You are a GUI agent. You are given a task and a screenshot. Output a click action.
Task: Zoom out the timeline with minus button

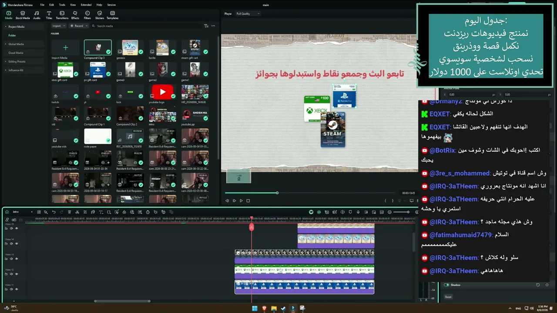389,212
